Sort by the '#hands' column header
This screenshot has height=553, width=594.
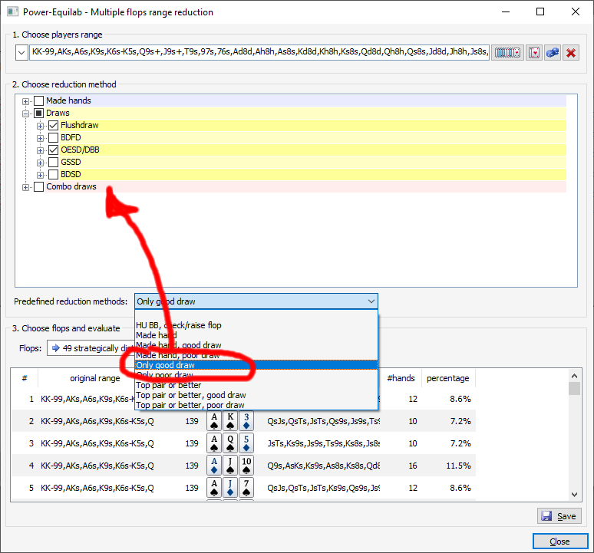401,378
